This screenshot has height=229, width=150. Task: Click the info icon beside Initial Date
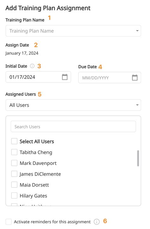(32, 66)
